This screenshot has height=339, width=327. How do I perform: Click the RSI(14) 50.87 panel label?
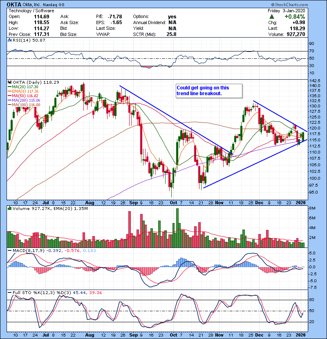pyautogui.click(x=29, y=40)
